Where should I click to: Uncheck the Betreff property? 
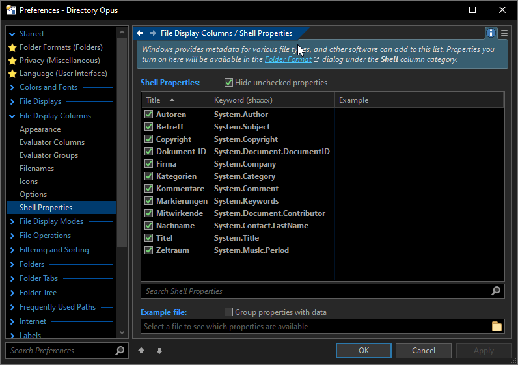tap(148, 126)
